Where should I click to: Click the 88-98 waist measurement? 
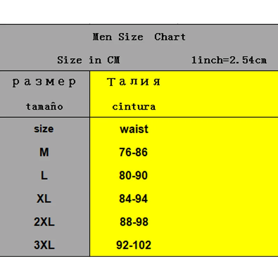coord(134,222)
